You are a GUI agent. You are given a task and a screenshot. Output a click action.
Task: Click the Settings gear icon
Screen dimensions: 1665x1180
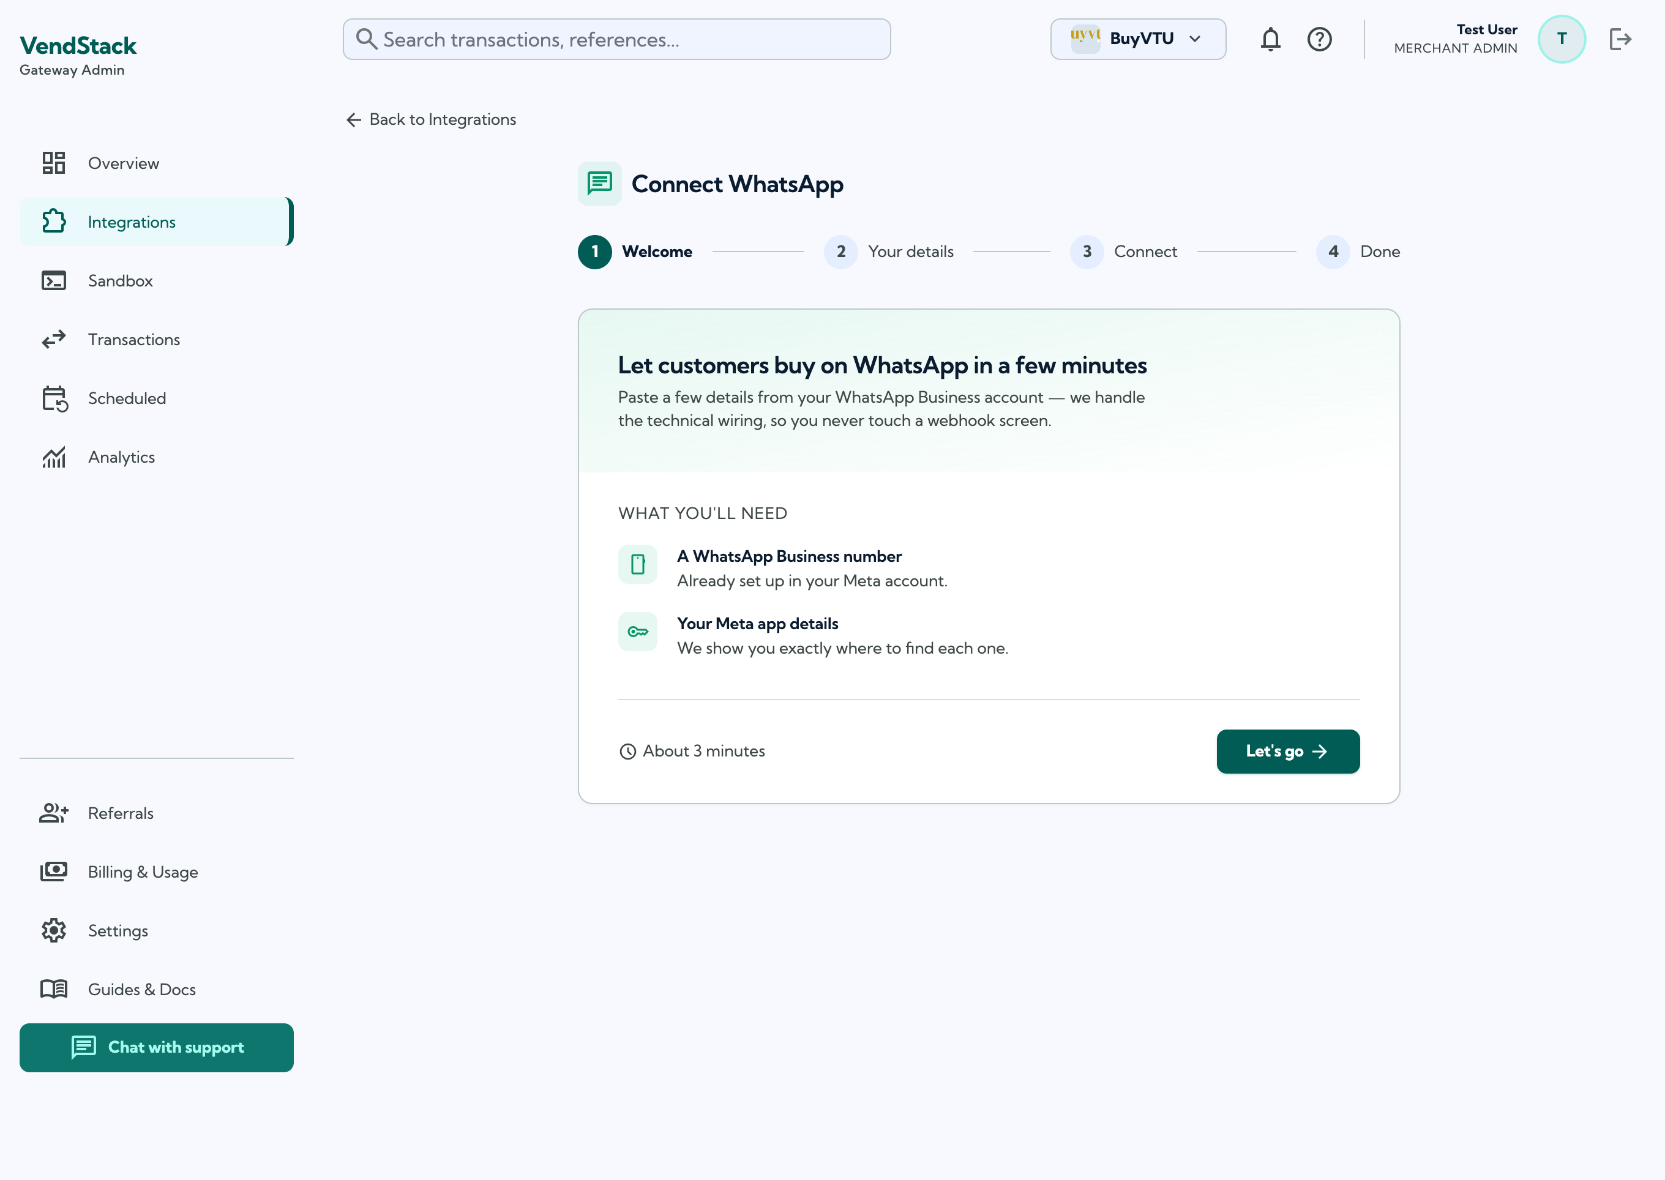54,931
